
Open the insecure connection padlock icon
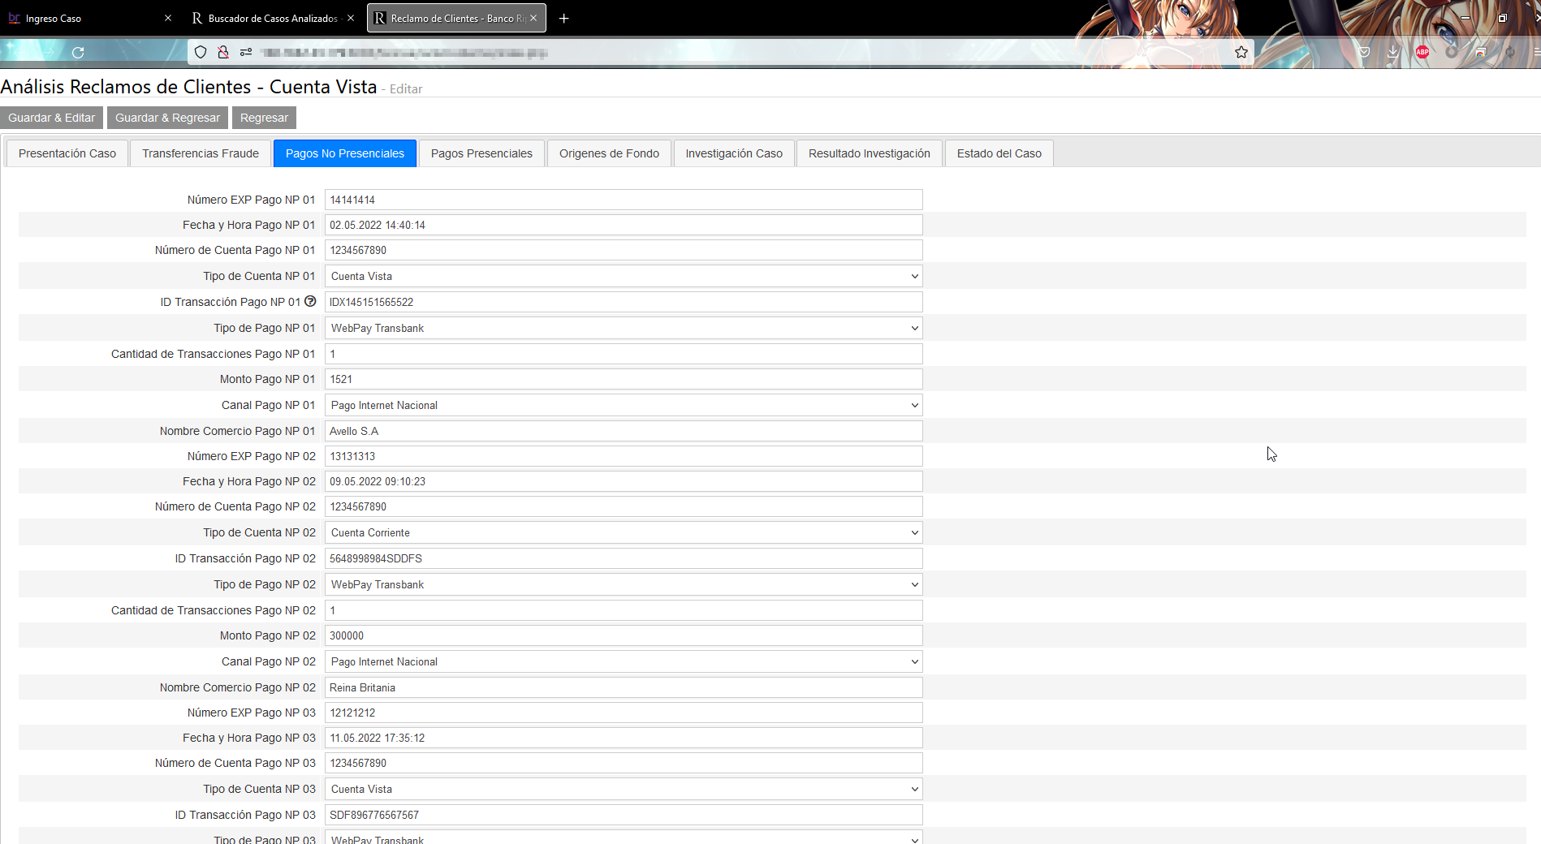tap(223, 53)
